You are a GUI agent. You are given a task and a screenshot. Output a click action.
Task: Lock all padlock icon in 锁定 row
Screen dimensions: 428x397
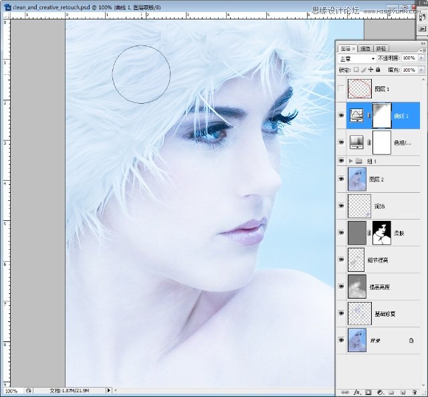coord(378,70)
